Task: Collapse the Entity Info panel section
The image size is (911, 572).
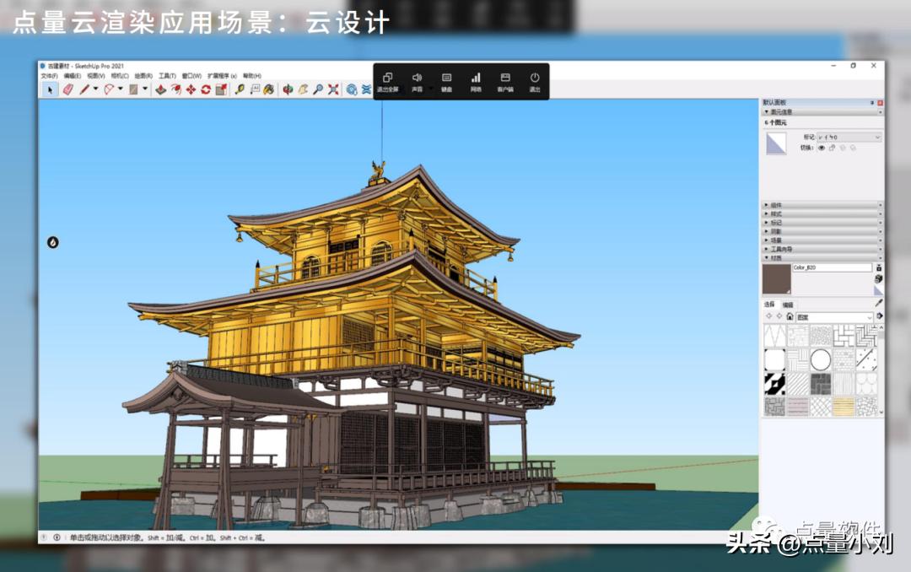Action: [x=822, y=111]
